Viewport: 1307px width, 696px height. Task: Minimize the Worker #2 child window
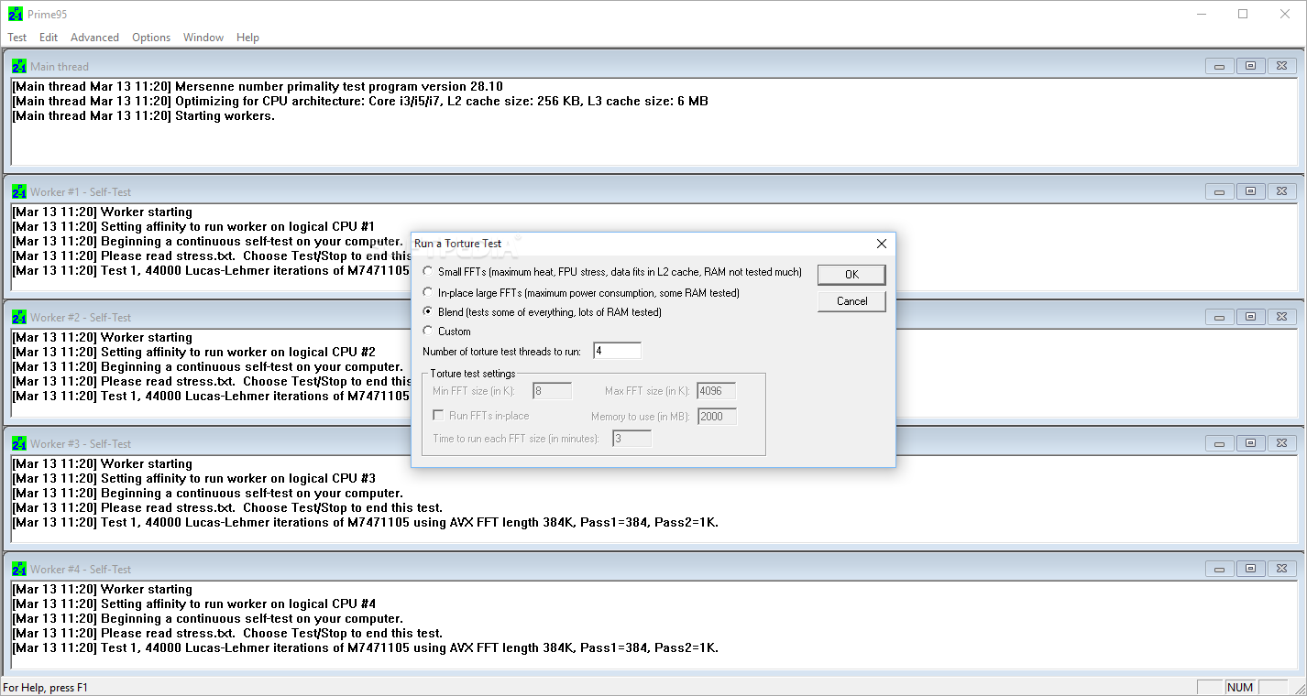pyautogui.click(x=1219, y=317)
